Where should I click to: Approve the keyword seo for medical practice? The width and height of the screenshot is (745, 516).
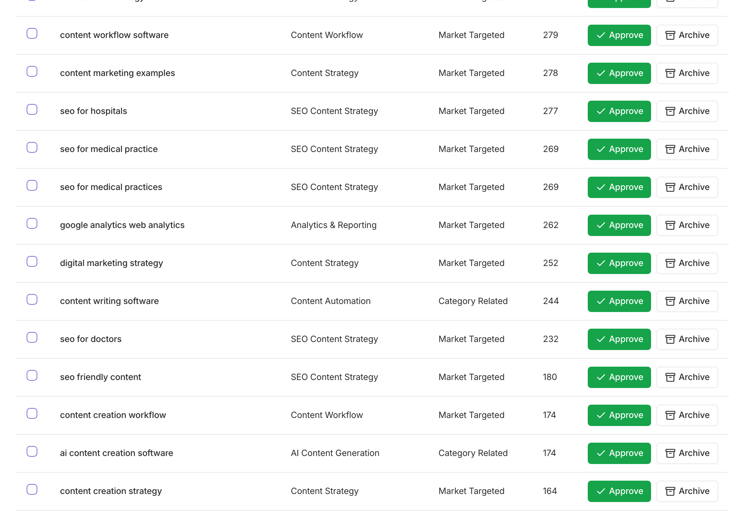click(x=619, y=149)
